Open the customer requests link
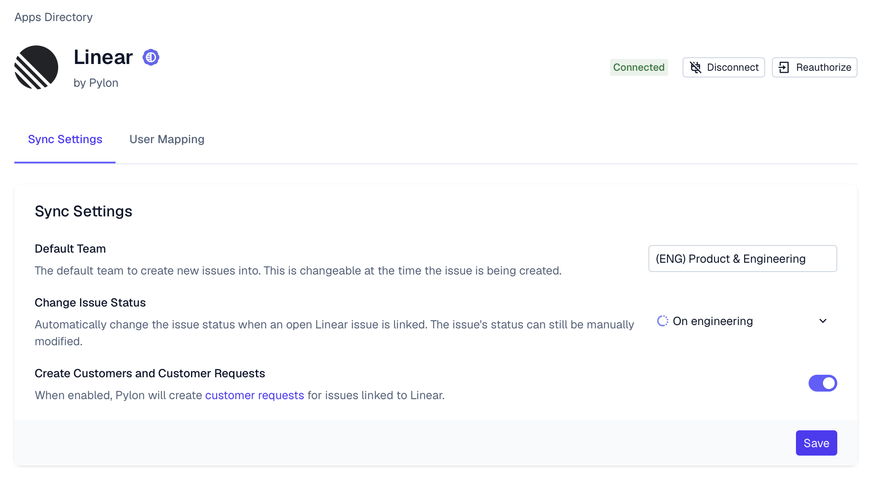This screenshot has width=871, height=480. [x=254, y=395]
